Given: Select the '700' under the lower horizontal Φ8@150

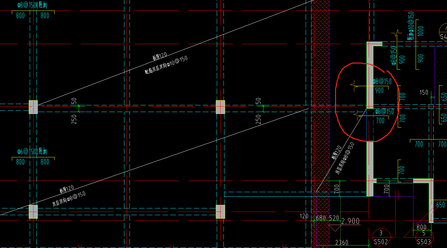Looking at the screenshot, I should pyautogui.click(x=380, y=121).
